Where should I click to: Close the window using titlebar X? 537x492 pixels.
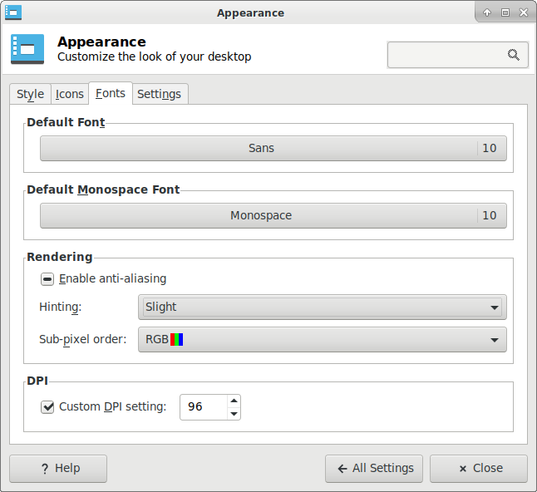(523, 12)
